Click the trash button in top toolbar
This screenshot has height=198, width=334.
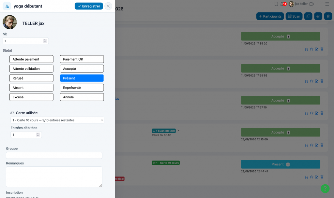pos(328,16)
